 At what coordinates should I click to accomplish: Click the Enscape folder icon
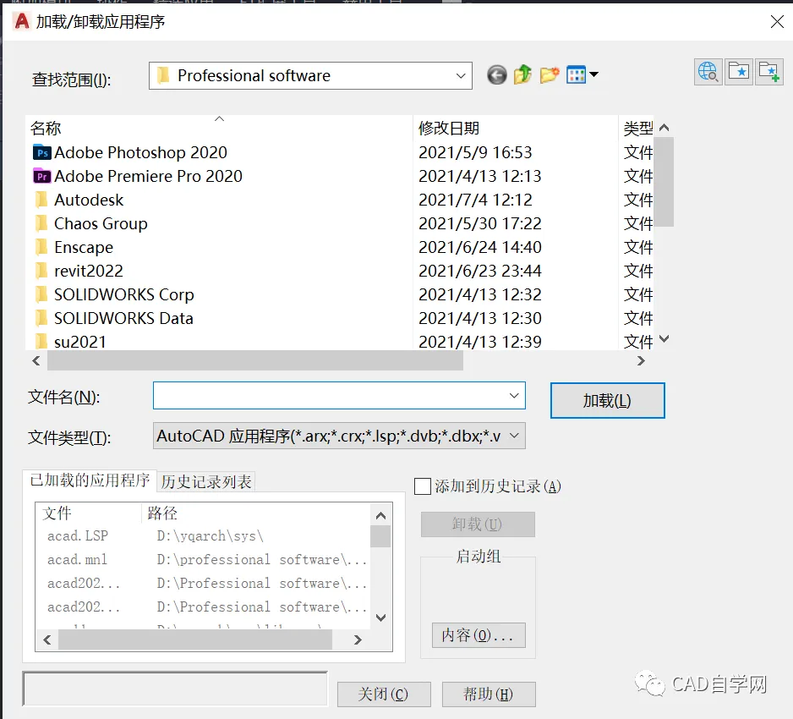[x=42, y=248]
